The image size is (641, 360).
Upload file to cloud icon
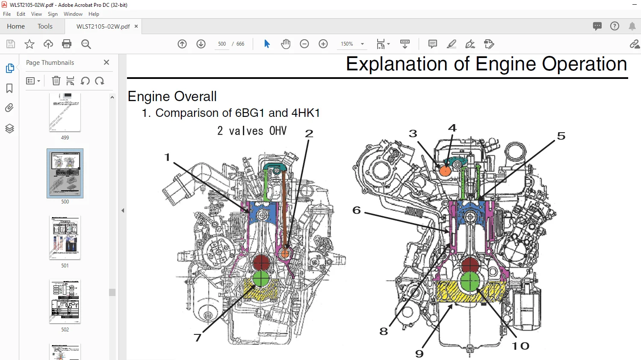48,44
